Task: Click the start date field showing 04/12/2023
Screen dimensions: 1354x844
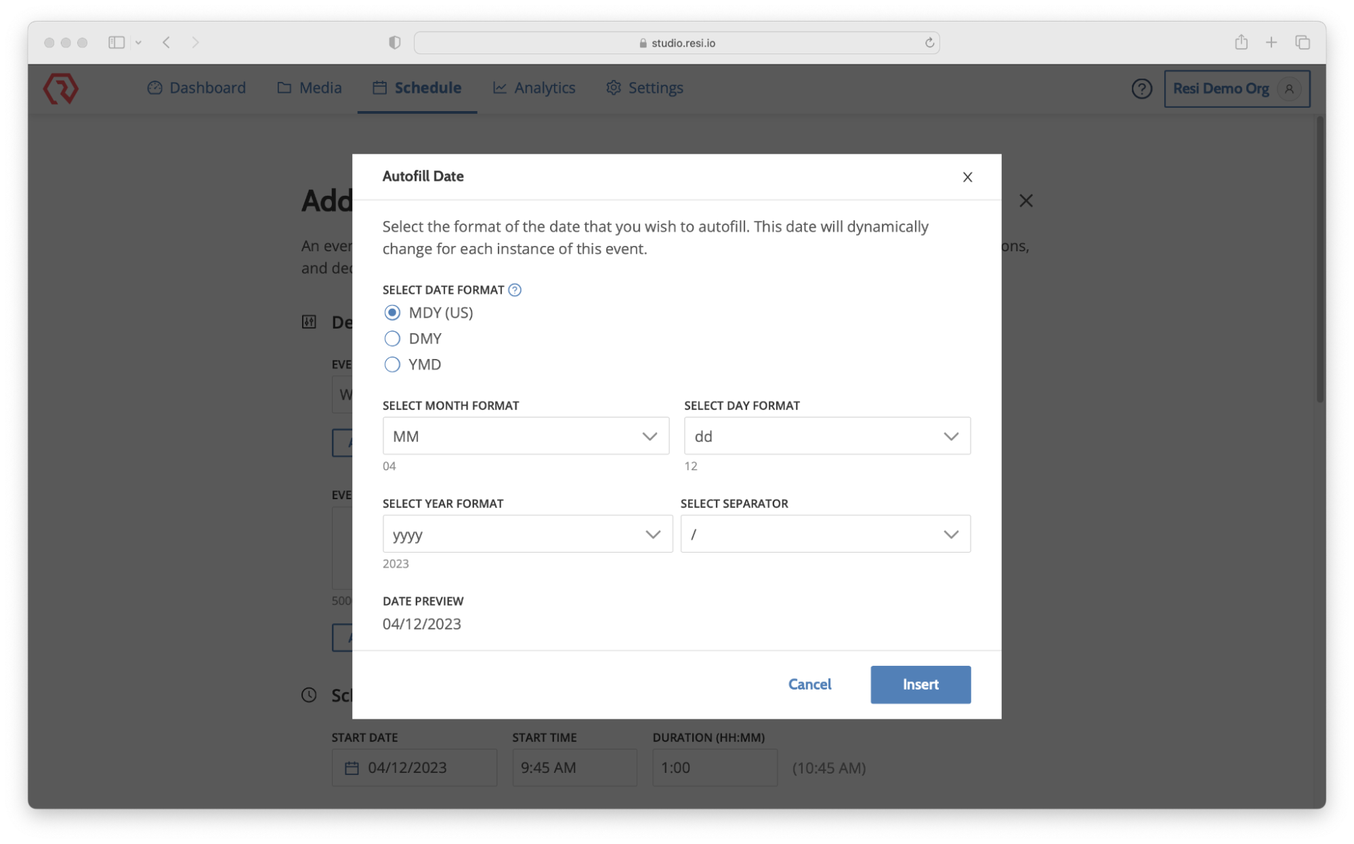Action: (x=414, y=767)
